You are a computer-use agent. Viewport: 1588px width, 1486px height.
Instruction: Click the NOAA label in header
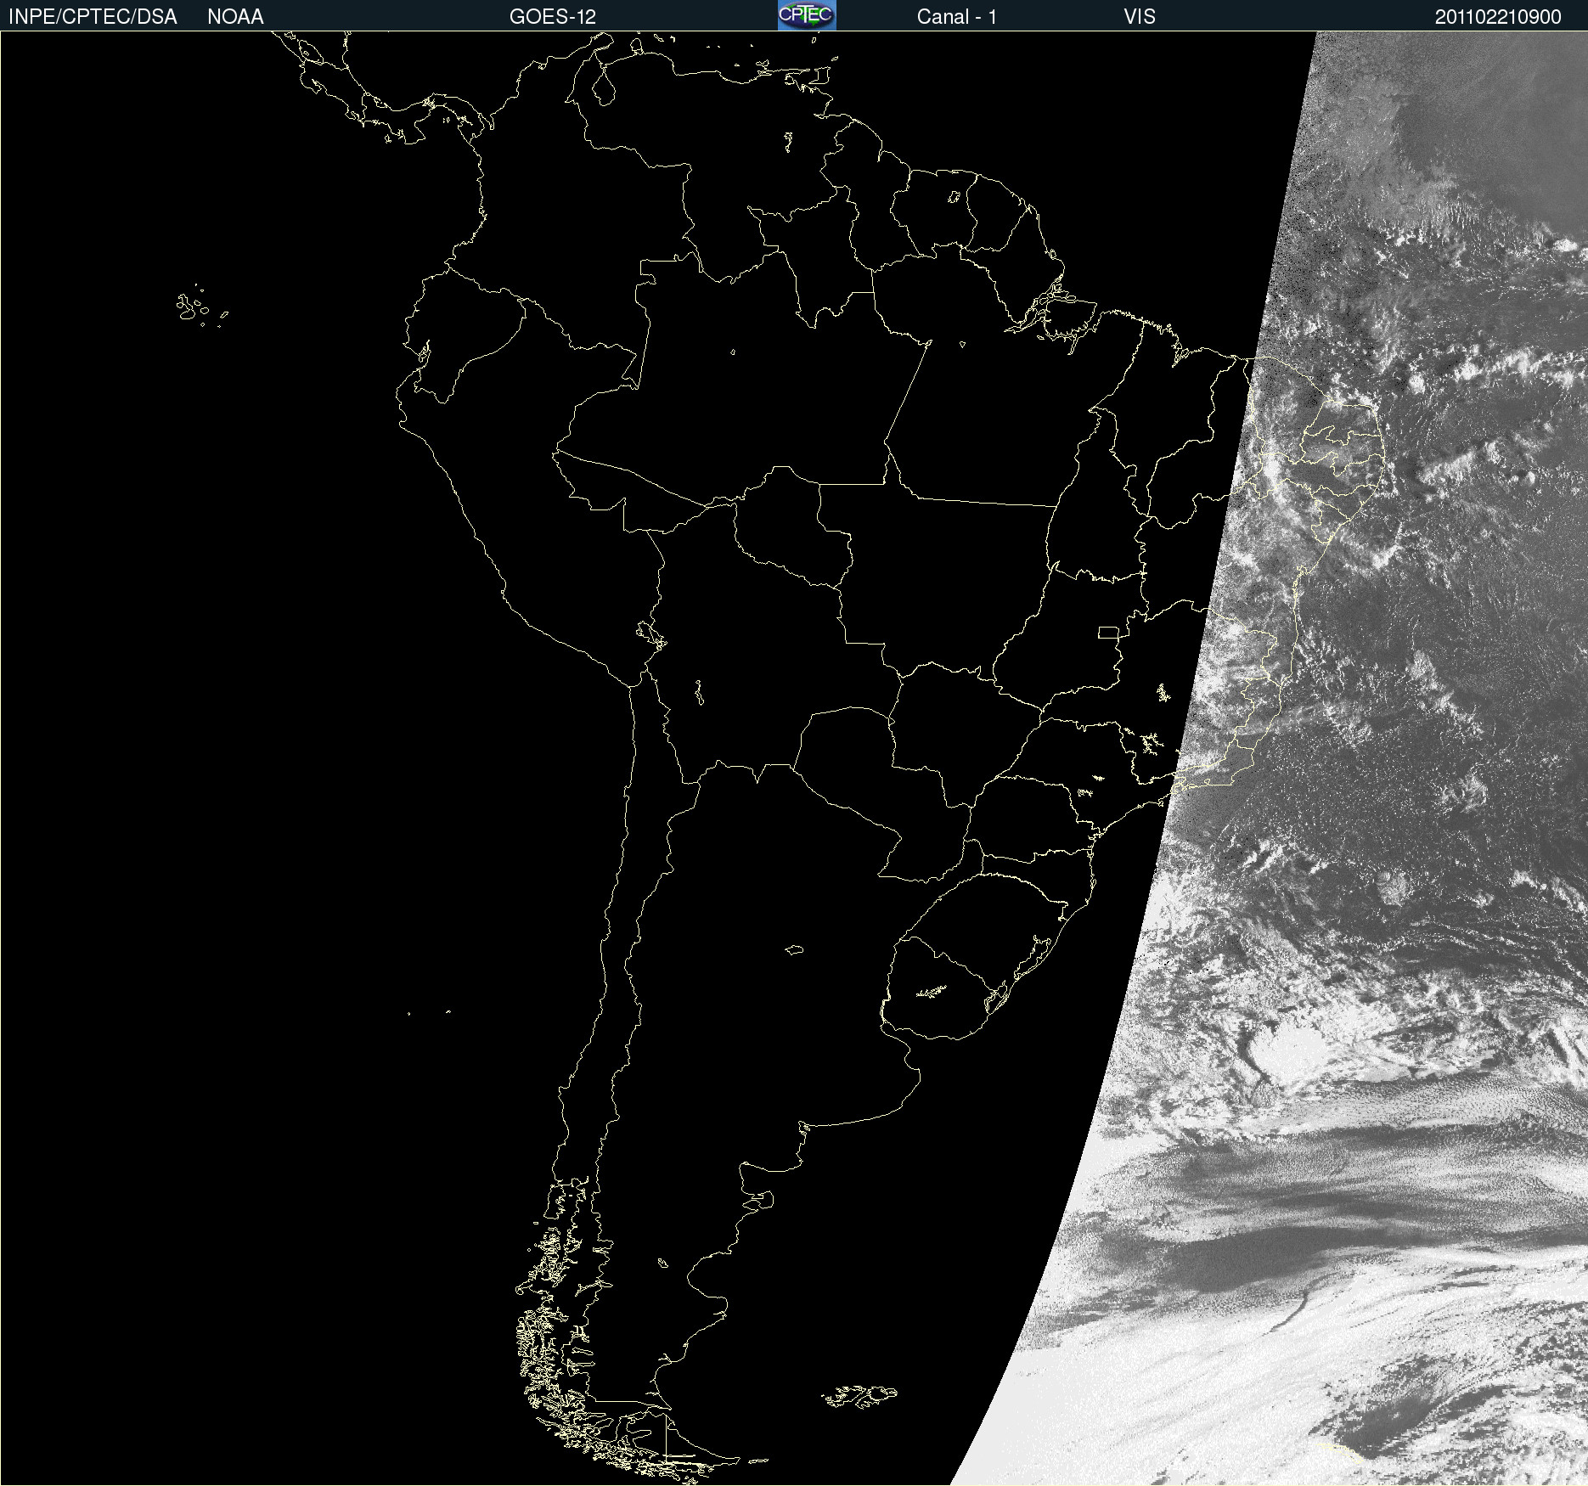coord(235,17)
